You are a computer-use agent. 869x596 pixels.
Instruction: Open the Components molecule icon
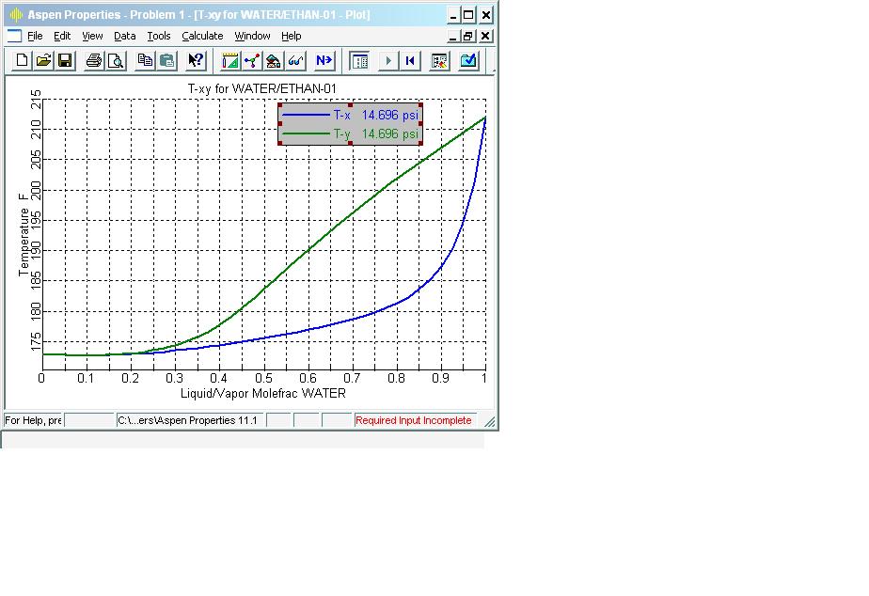pos(252,60)
